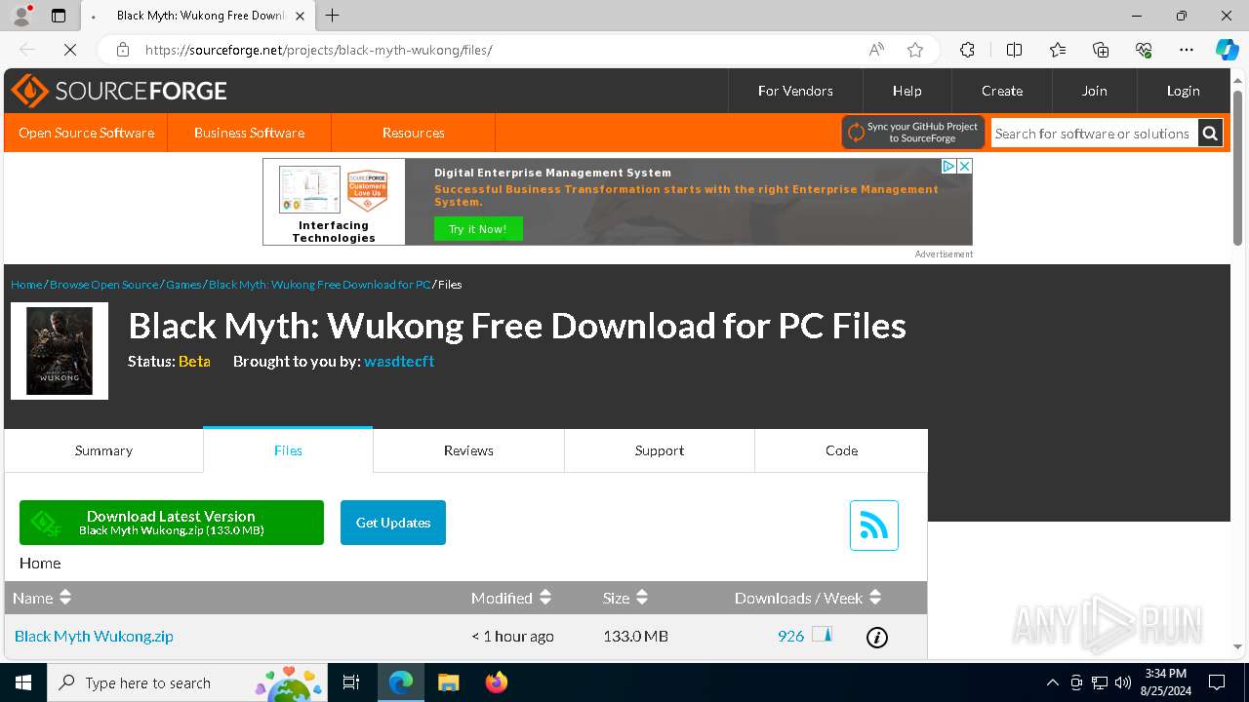Screen dimensions: 1249x702
Task: Open Browser essentials icon
Action: [x=1144, y=50]
